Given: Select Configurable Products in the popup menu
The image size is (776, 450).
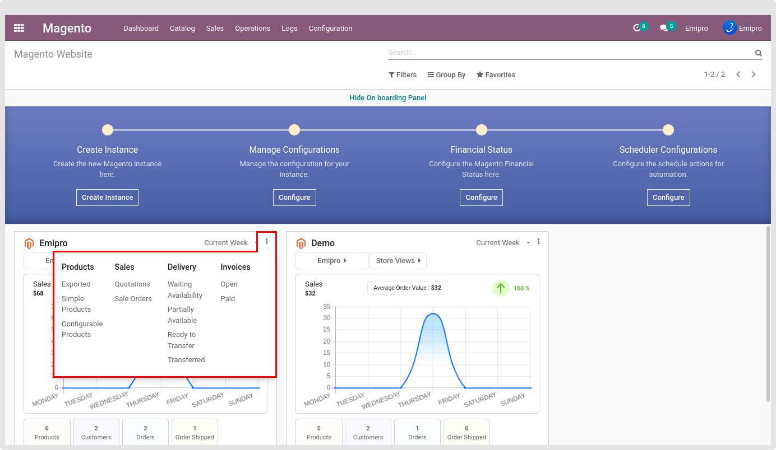Looking at the screenshot, I should coord(82,329).
